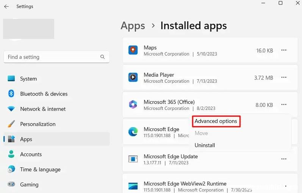The width and height of the screenshot is (302, 193).
Task: Click the Gaming controller icon
Action: point(11,184)
